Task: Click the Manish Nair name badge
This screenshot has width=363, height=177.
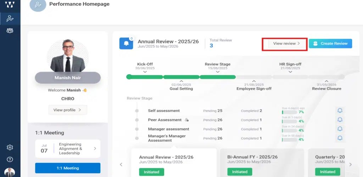Action: tap(68, 78)
